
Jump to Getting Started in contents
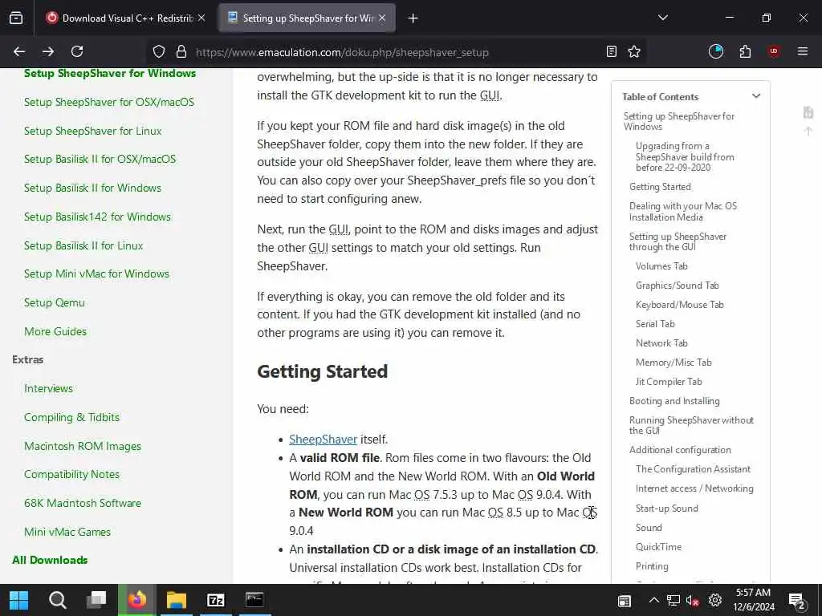click(x=660, y=187)
